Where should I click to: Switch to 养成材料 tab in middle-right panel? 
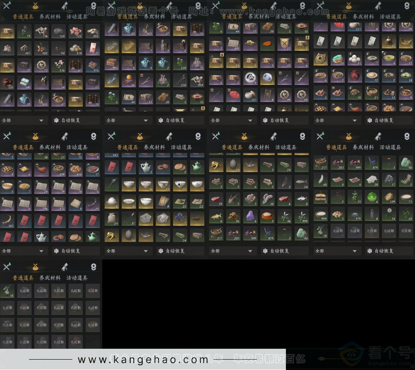point(363,147)
